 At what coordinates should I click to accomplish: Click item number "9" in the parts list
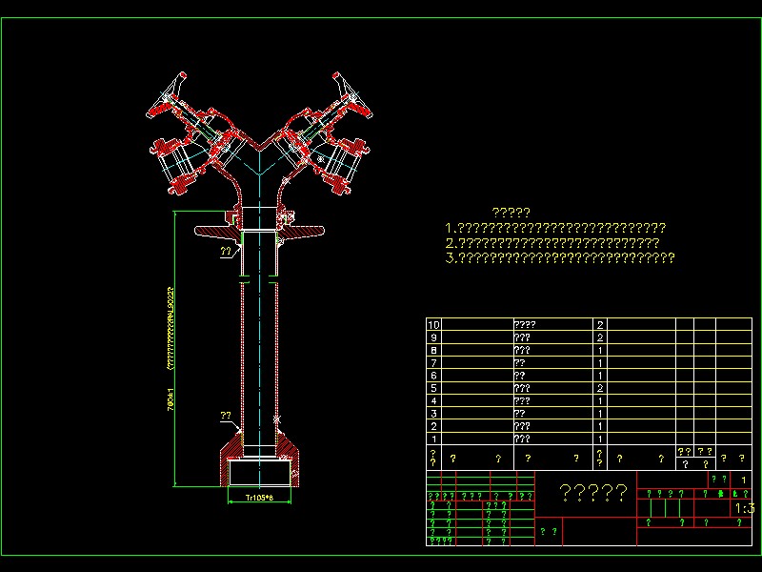[x=433, y=337]
